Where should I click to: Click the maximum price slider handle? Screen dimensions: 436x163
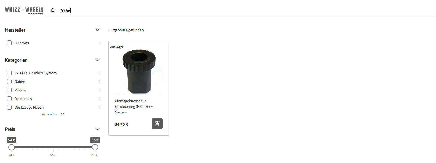coord(95,147)
